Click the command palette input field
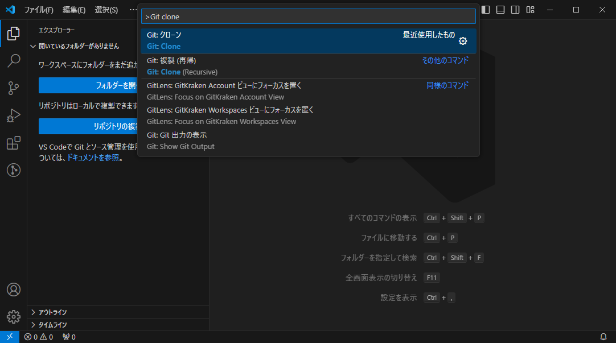 (309, 17)
